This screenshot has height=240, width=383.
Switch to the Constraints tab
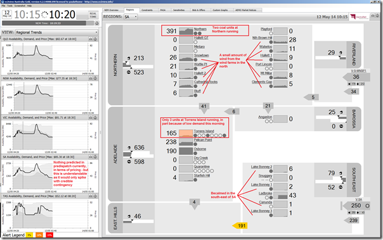147,10
